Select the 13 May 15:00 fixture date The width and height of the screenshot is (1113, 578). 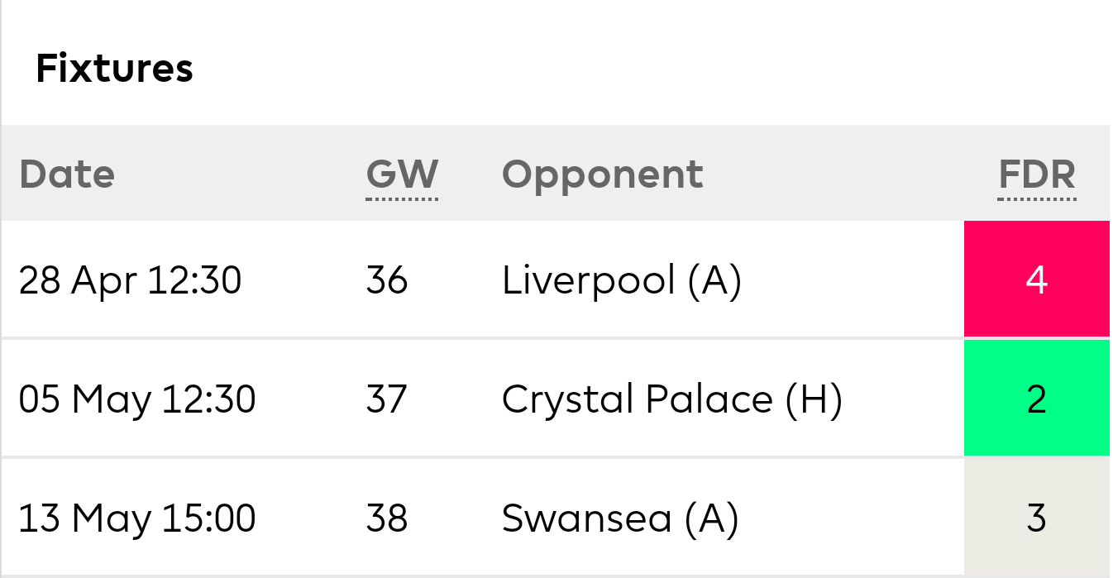137,518
